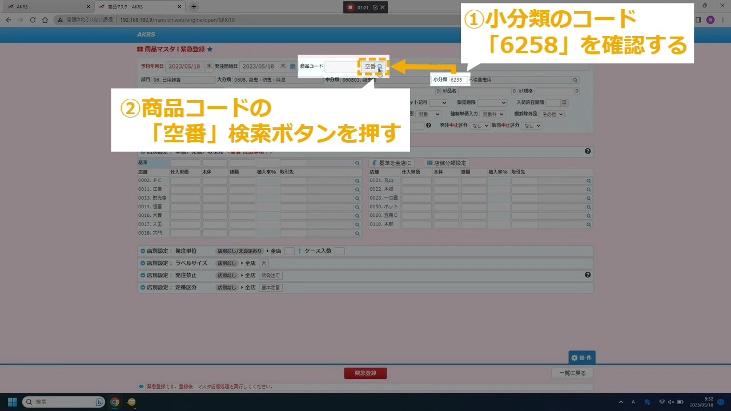This screenshot has width=731, height=411.
Task: Click the 一覧に戻る button
Action: pos(572,373)
